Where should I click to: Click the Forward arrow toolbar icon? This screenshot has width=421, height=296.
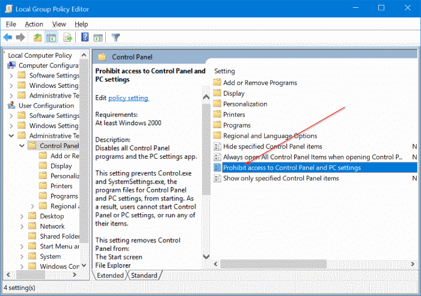point(20,37)
